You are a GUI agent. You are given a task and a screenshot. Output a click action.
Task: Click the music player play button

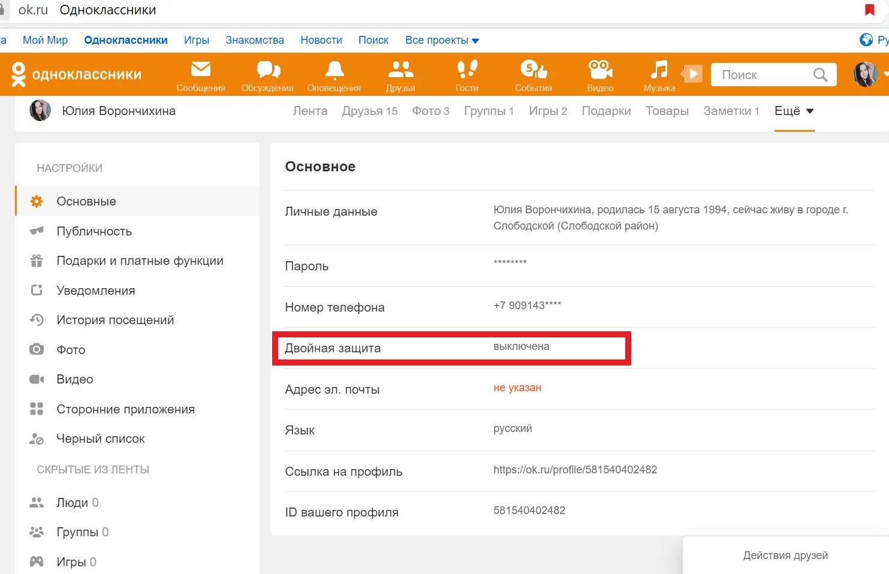pyautogui.click(x=692, y=74)
